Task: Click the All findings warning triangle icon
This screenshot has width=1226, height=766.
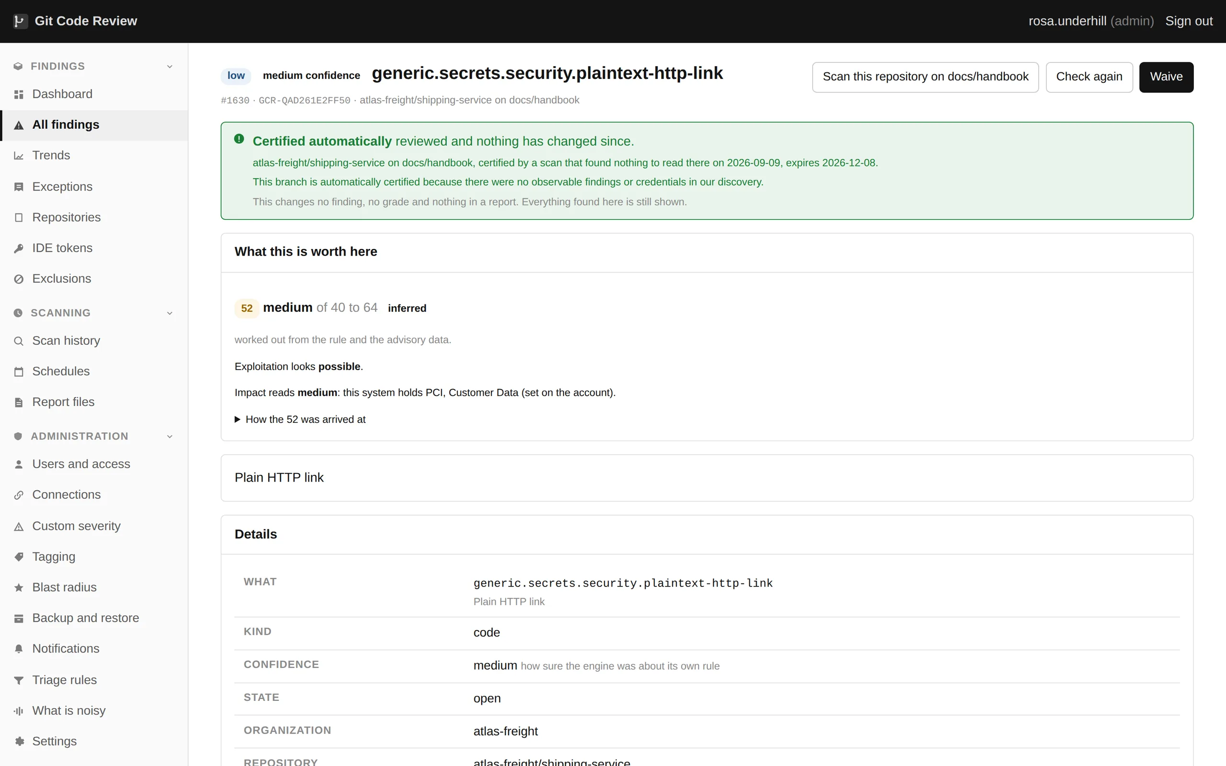Action: click(x=19, y=125)
